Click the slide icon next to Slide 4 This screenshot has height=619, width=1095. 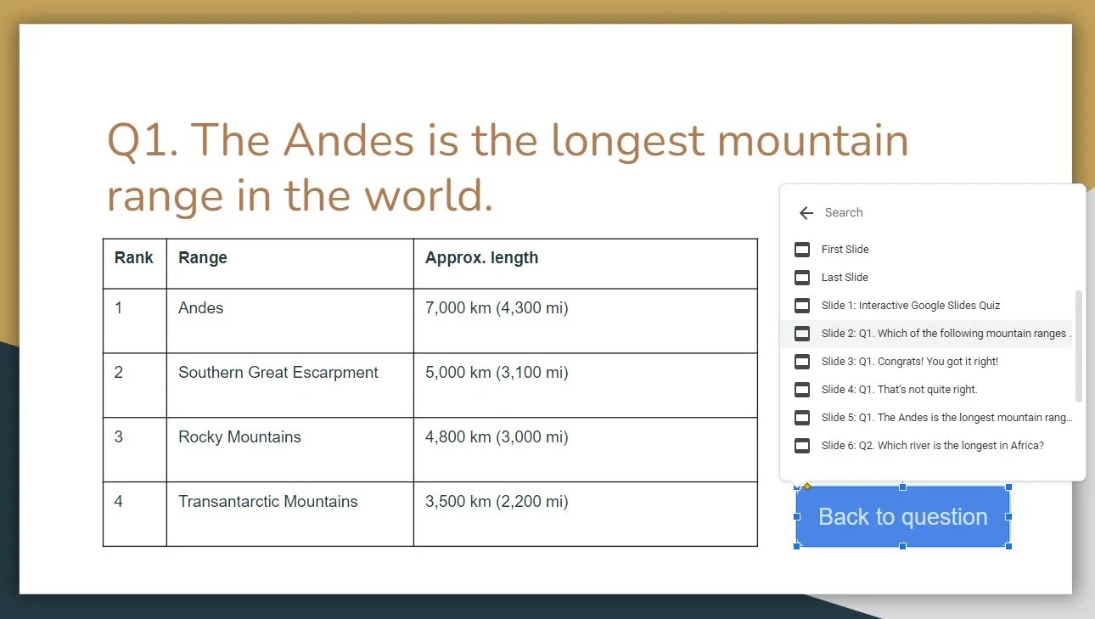click(801, 389)
